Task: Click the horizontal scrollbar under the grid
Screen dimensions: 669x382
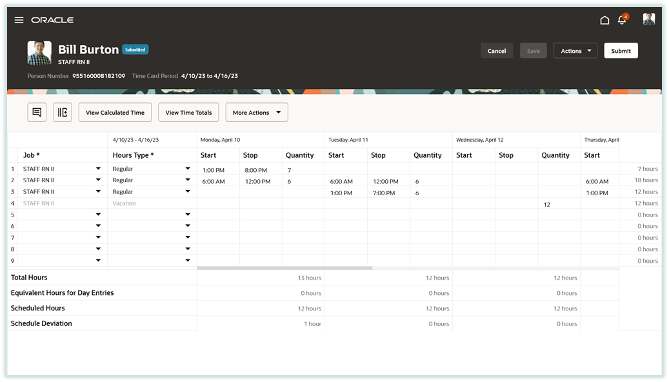Action: click(x=284, y=267)
